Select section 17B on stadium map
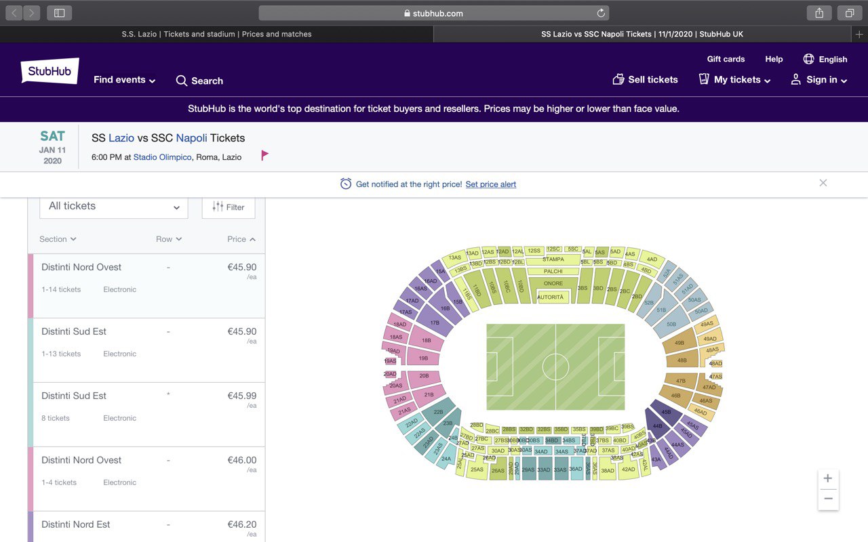 pos(434,323)
